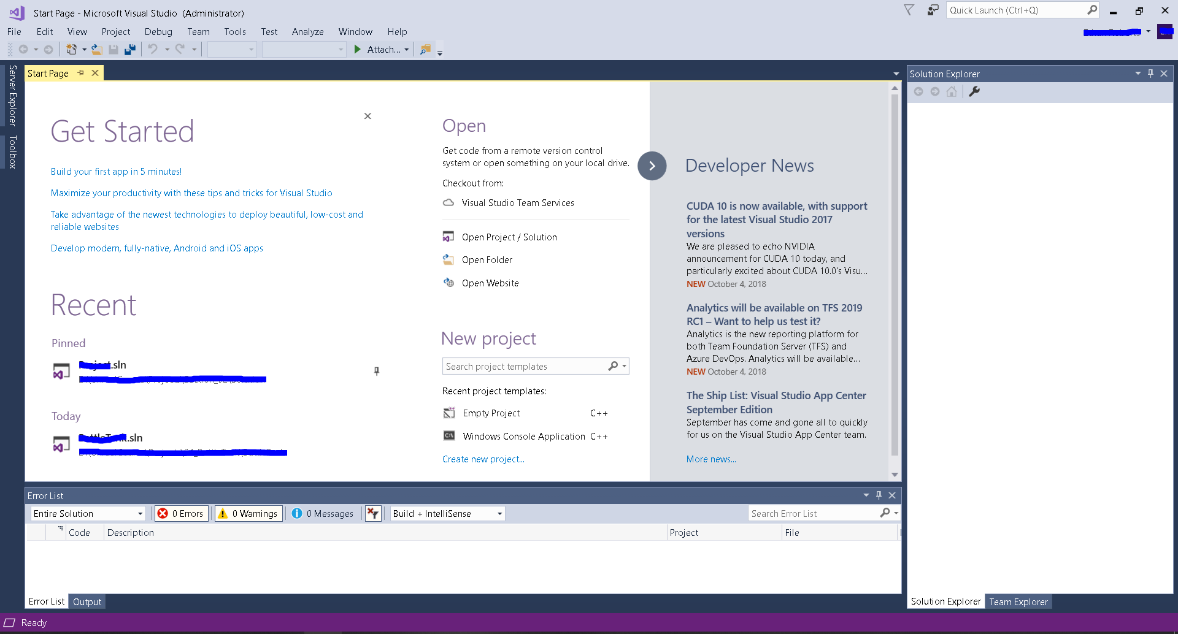Click the Navigate Forward toolbar icon
The width and height of the screenshot is (1178, 634).
[x=48, y=50]
